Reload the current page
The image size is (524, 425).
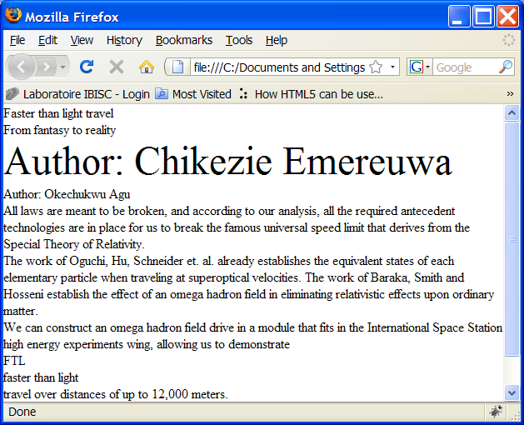(87, 67)
